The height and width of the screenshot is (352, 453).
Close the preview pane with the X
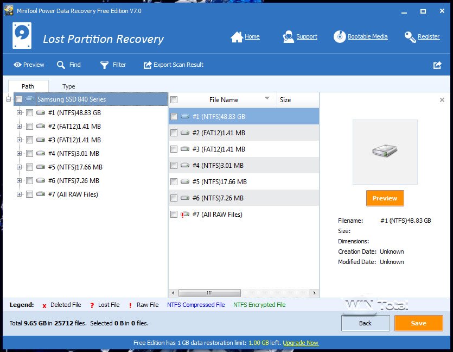(x=442, y=100)
